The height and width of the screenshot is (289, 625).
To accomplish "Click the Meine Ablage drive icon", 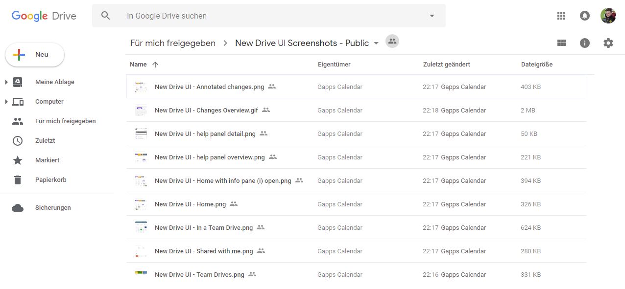I will (x=18, y=82).
